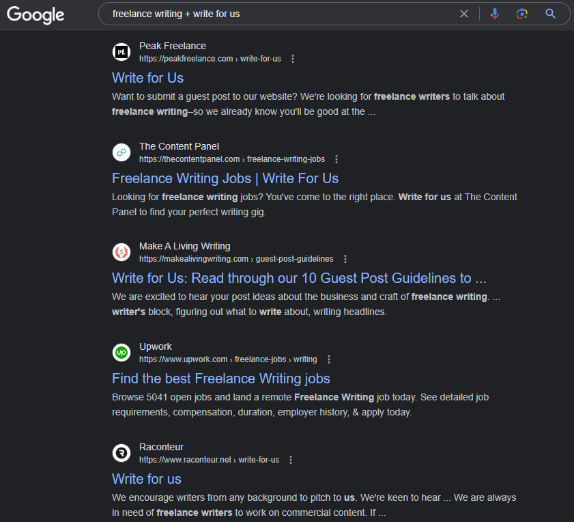Screen dimensions: 574x522
Task: Open Raconteur "Write for us" link
Action: (147, 479)
